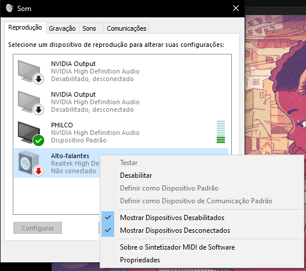
Task: Close the Som dialog window
Action: tap(236, 8)
